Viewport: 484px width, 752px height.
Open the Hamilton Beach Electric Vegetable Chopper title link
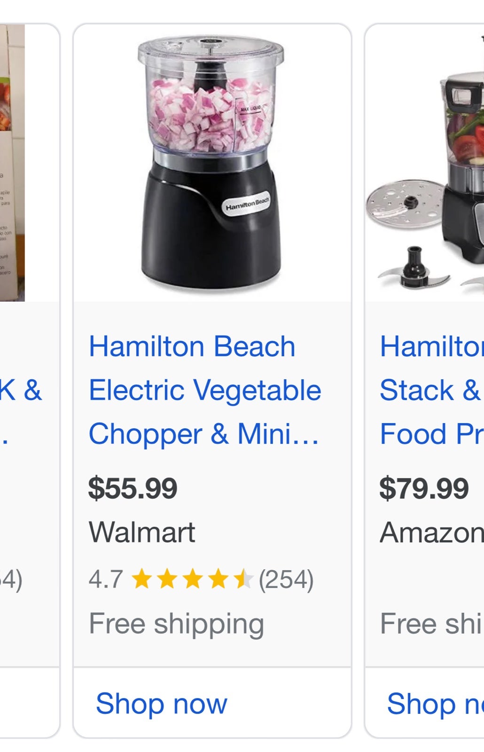point(205,390)
